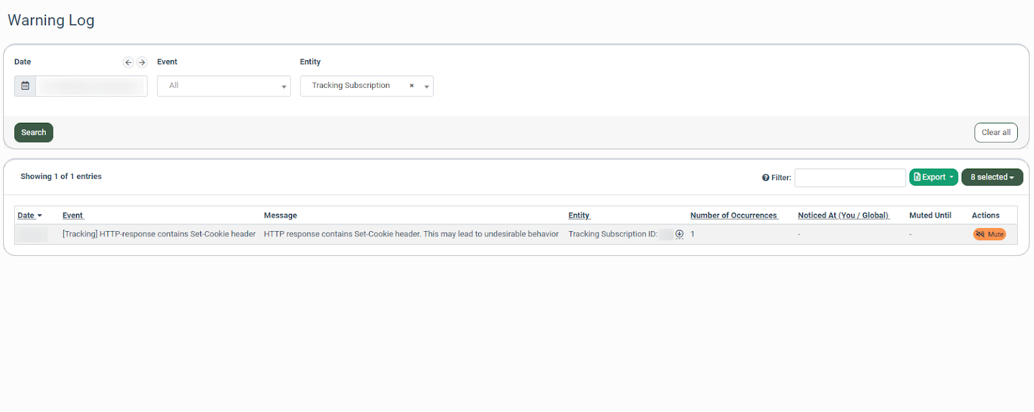Open the Event dropdown showing All
This screenshot has width=1034, height=412.
[224, 86]
